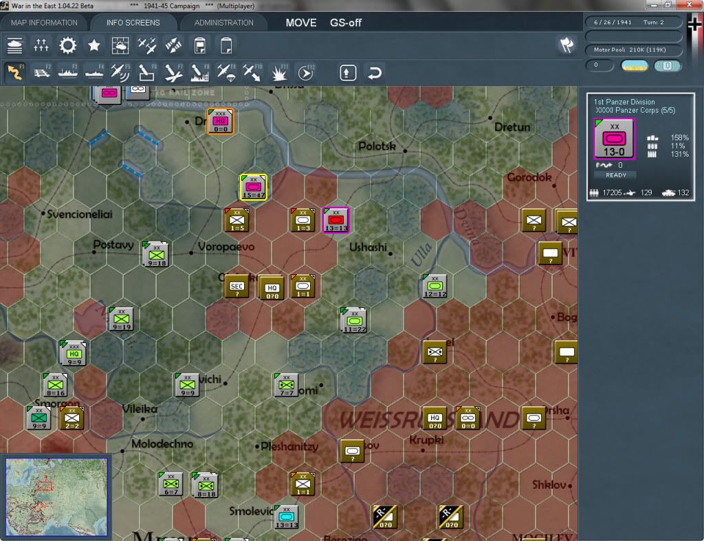Viewport: 704px width, 541px height.
Task: Select the F4 amphibious transport mode
Action: 94,72
